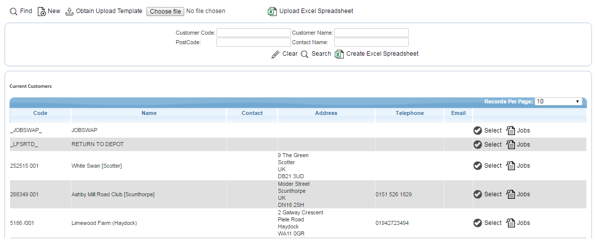Screen dimensions: 596x244
Task: Open the Records Per Page dropdown
Action: (558, 101)
